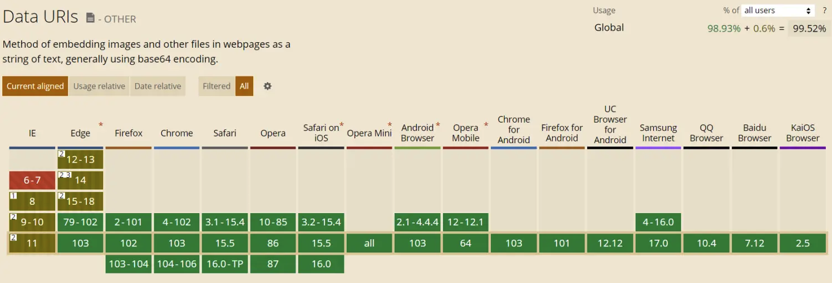The width and height of the screenshot is (832, 283).
Task: Click the document icon beside Data URIs
Action: click(90, 18)
